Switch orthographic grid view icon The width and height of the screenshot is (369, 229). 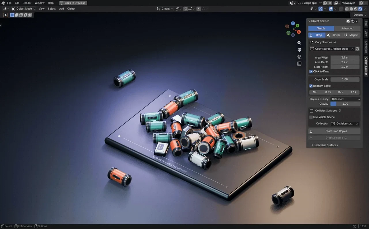(x=299, y=64)
